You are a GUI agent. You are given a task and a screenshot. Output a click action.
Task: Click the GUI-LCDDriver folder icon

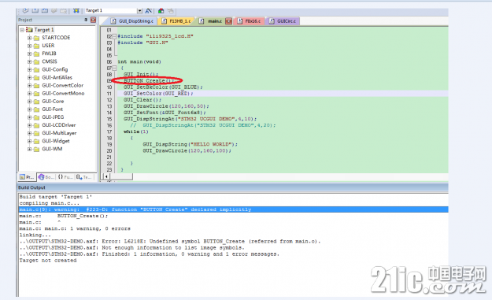pyautogui.click(x=36, y=125)
